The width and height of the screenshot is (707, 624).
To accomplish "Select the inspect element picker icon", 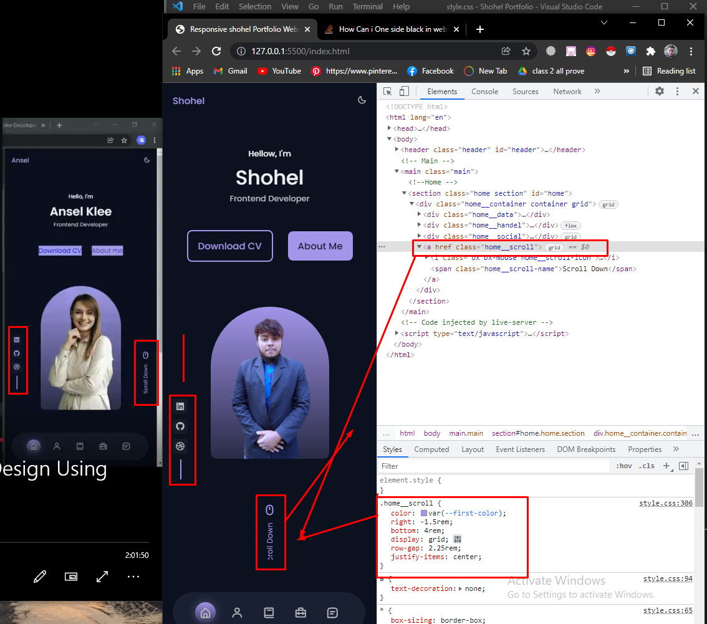I will (x=387, y=92).
